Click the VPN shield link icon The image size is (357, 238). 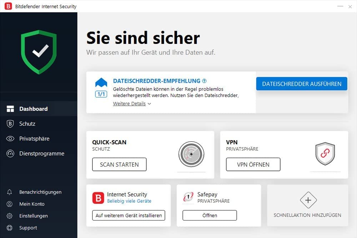coord(325,153)
